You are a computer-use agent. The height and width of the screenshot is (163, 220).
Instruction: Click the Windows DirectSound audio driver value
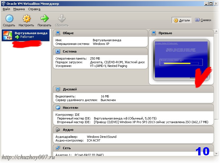pos(102,137)
